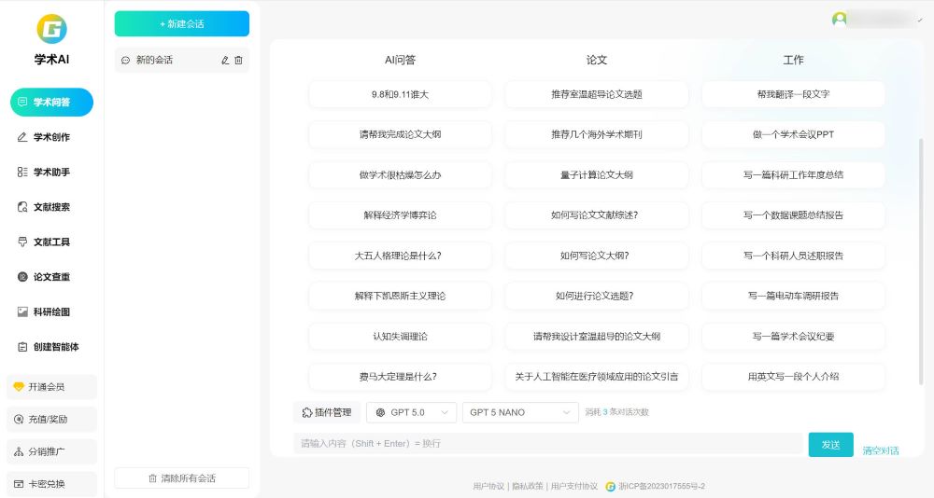
Task: Open 论文查重 in the sidebar
Action: pyautogui.click(x=51, y=277)
